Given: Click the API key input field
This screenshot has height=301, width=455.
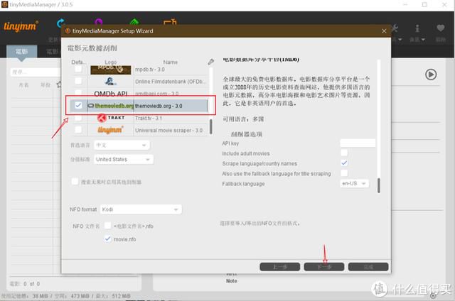Looking at the screenshot, I should tap(358, 143).
